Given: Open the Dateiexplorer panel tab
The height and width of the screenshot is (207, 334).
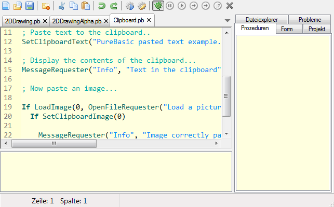Looking at the screenshot, I should [262, 20].
